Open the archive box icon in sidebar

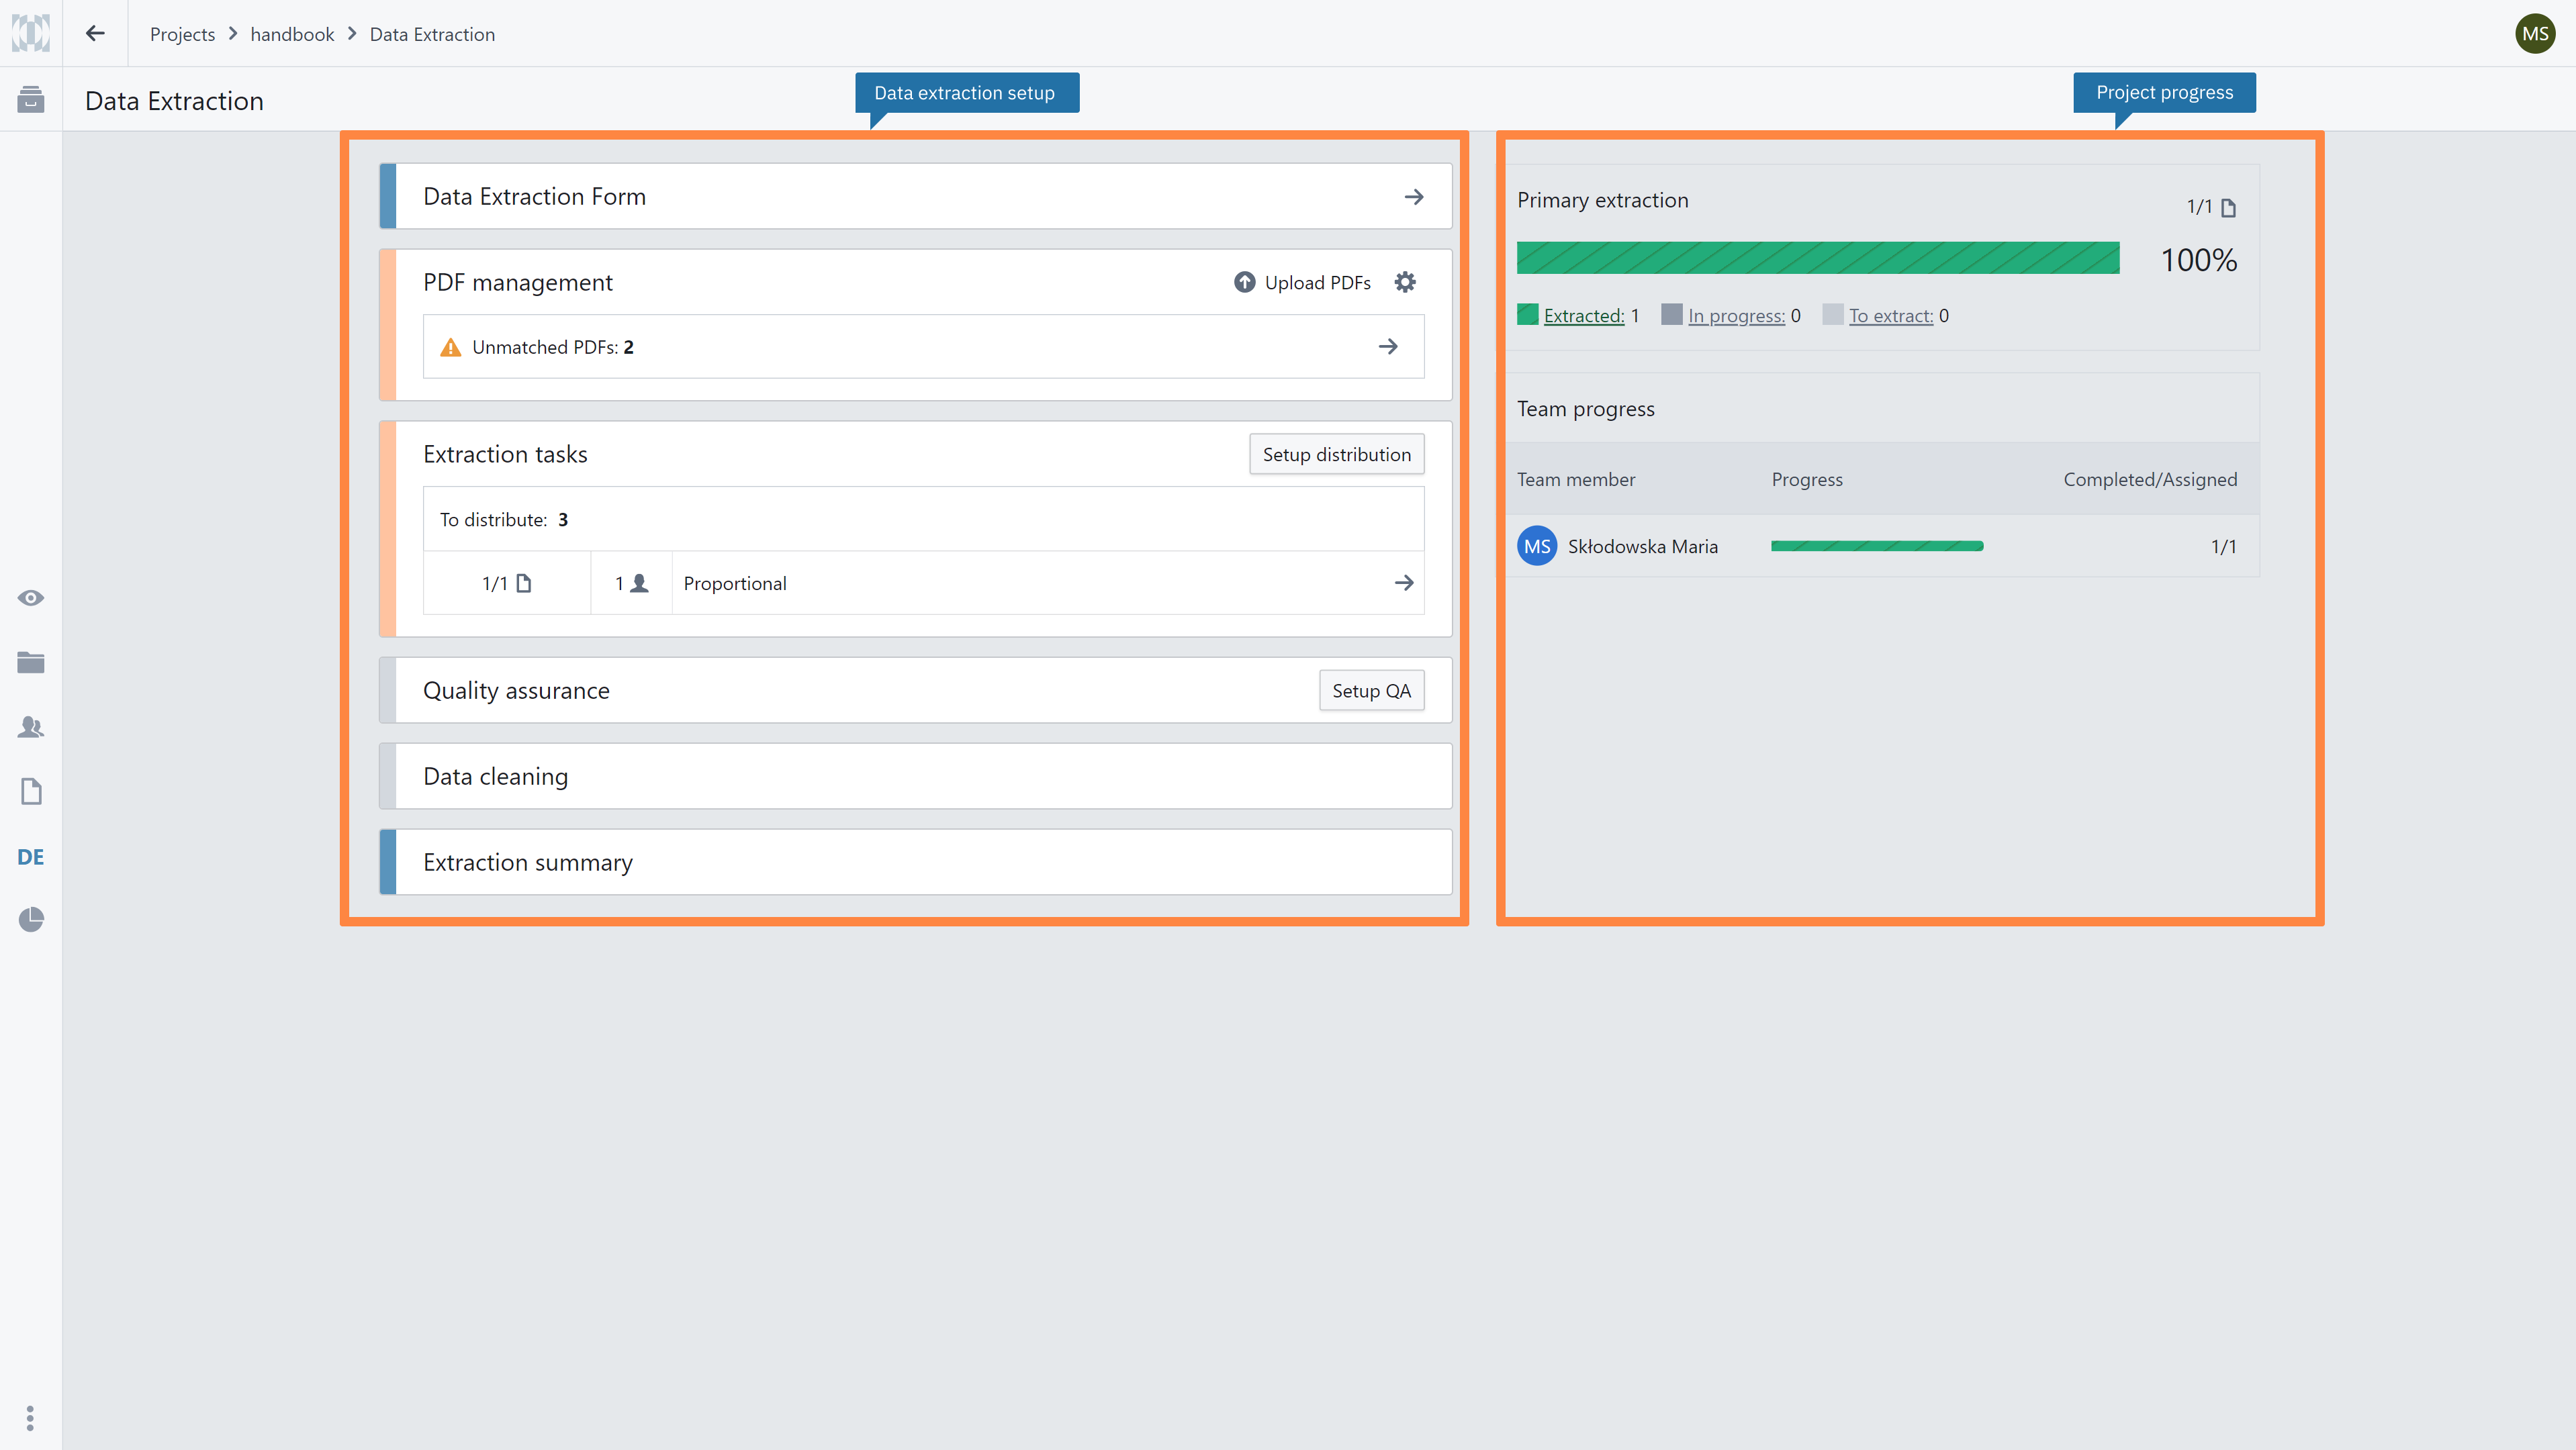tap(31, 99)
